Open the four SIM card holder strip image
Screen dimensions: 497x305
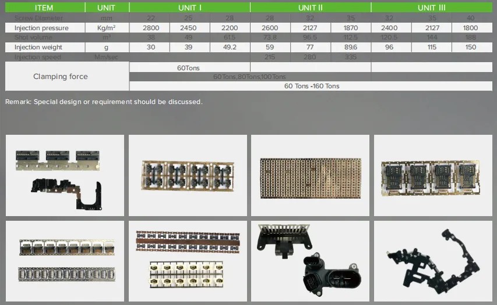point(433,175)
